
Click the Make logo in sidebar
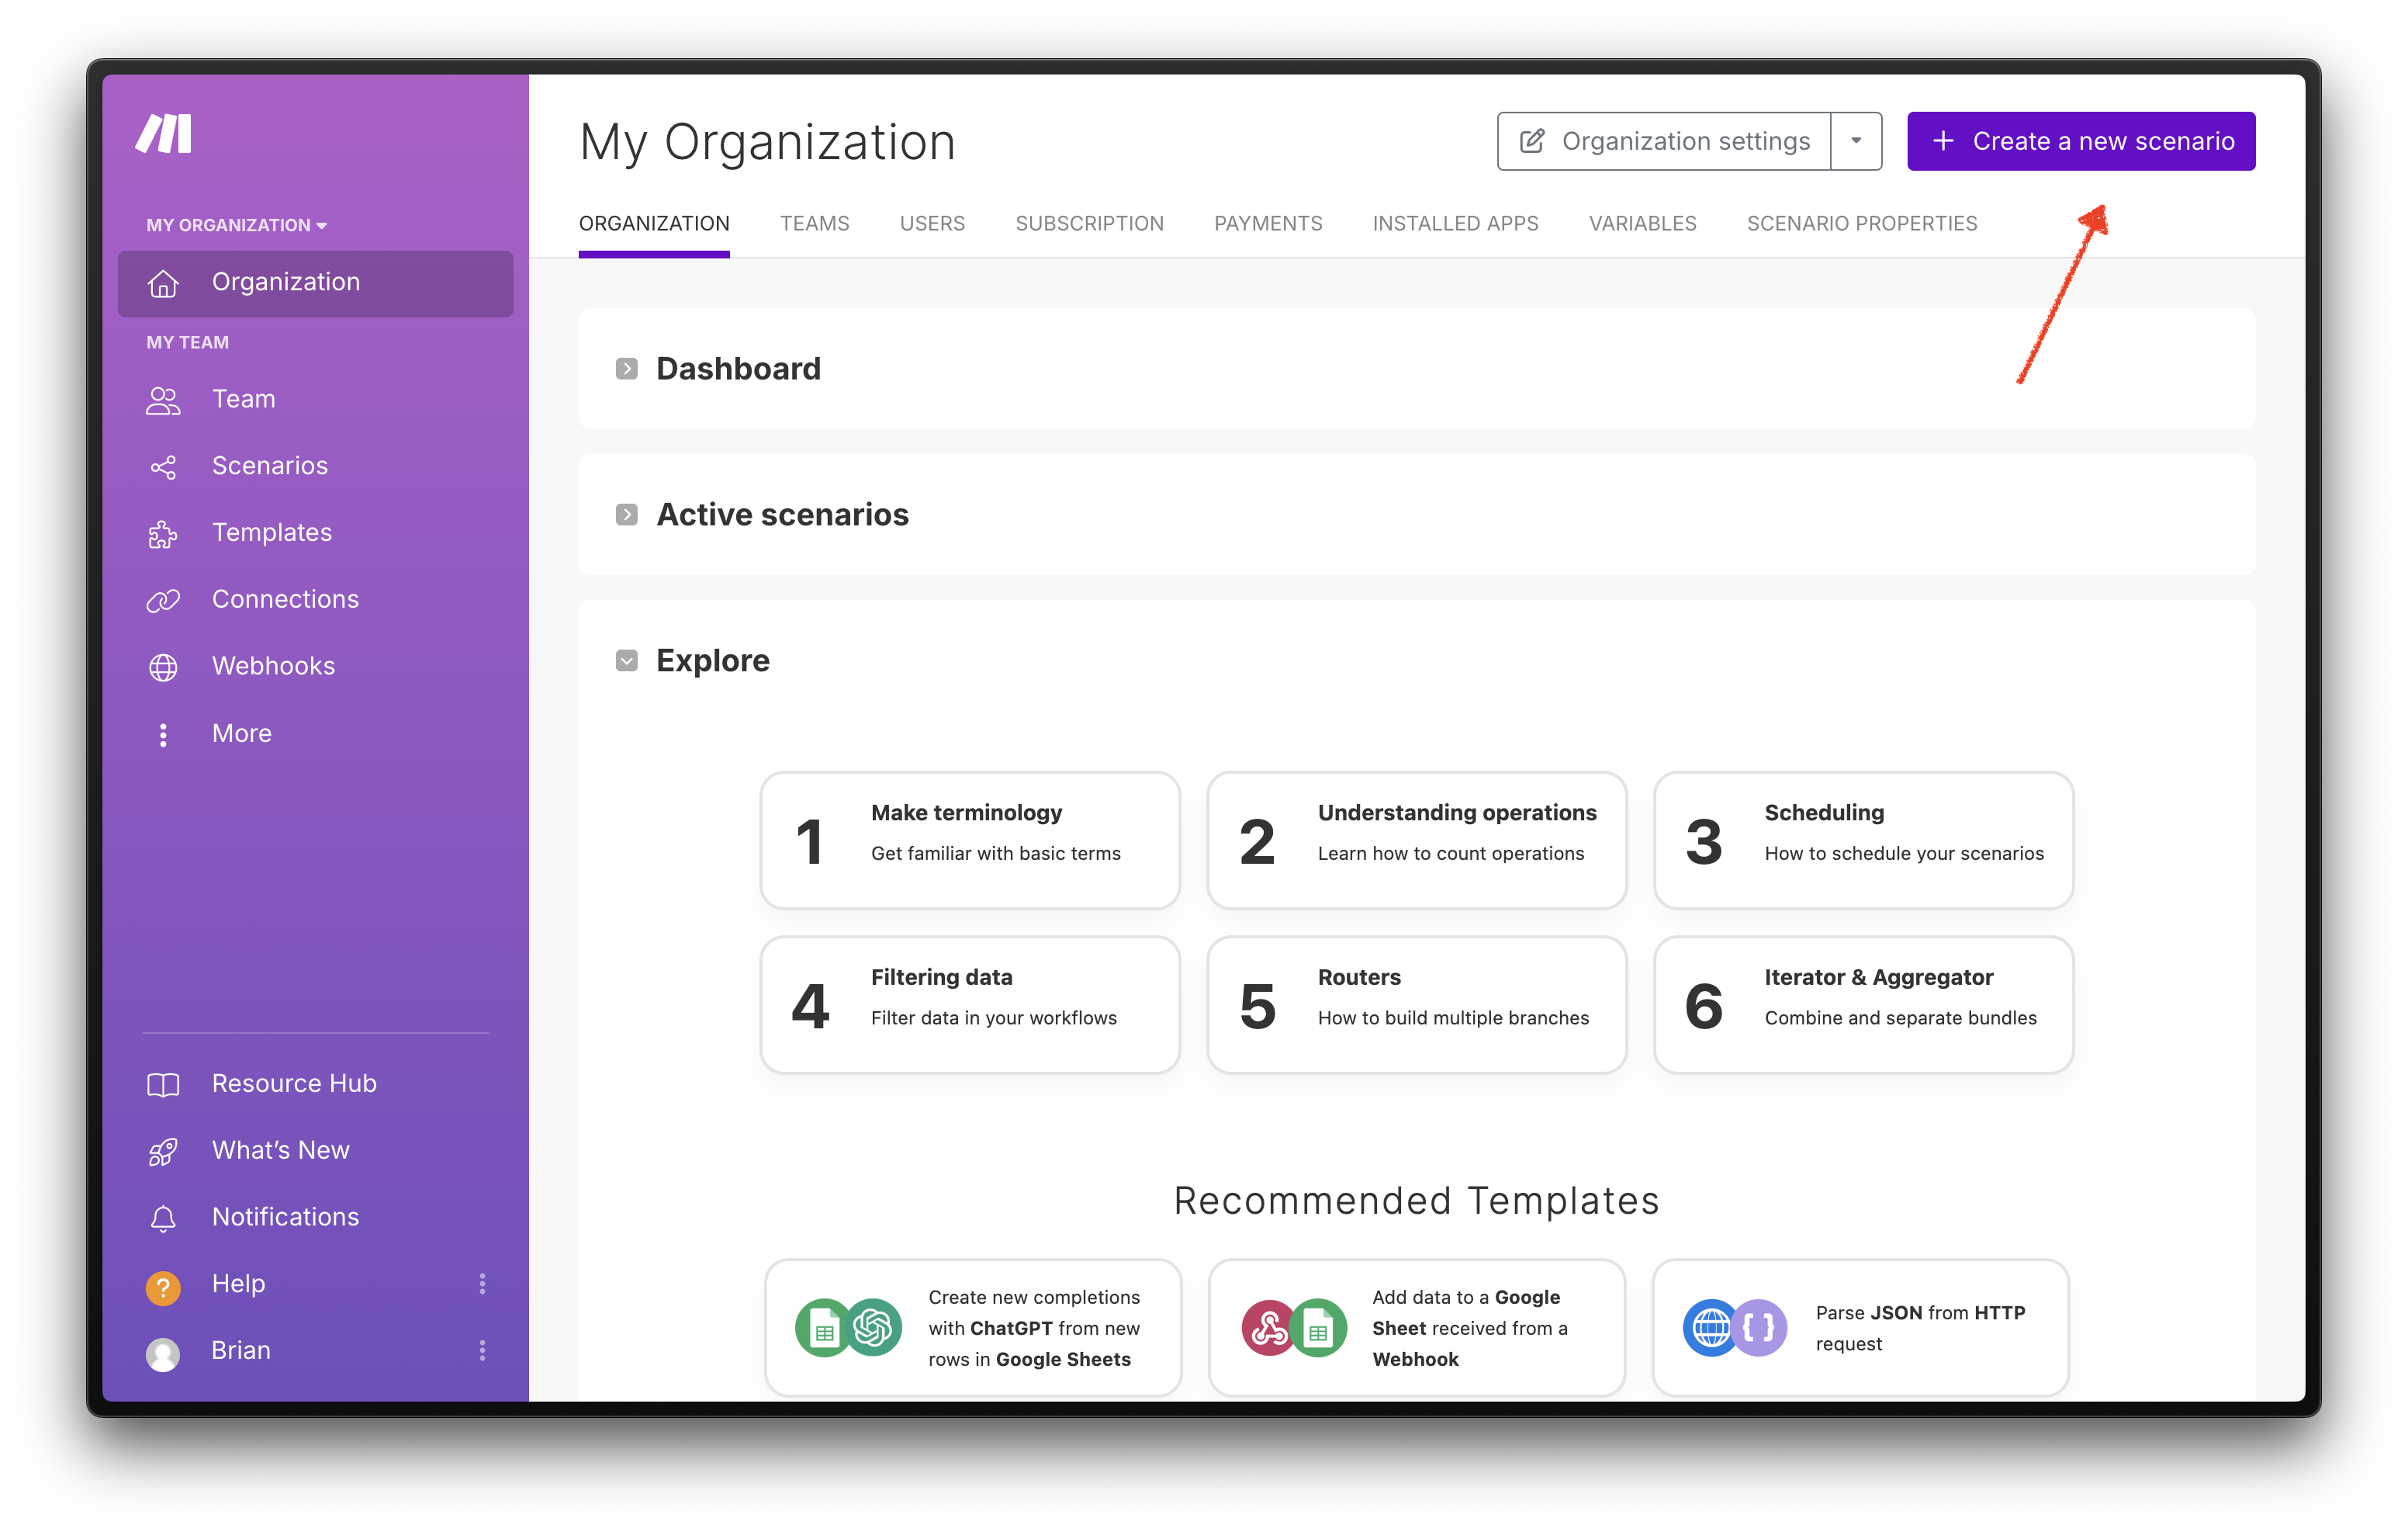[x=164, y=133]
